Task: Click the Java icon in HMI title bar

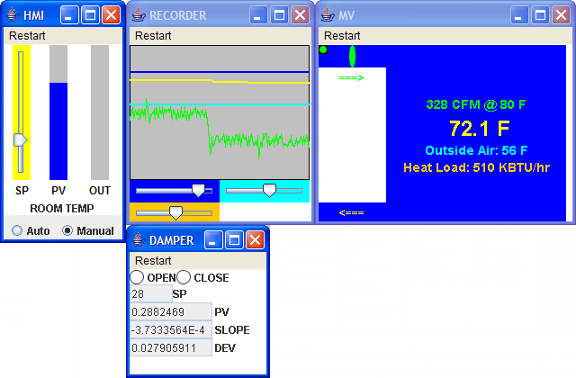Action: 13,15
